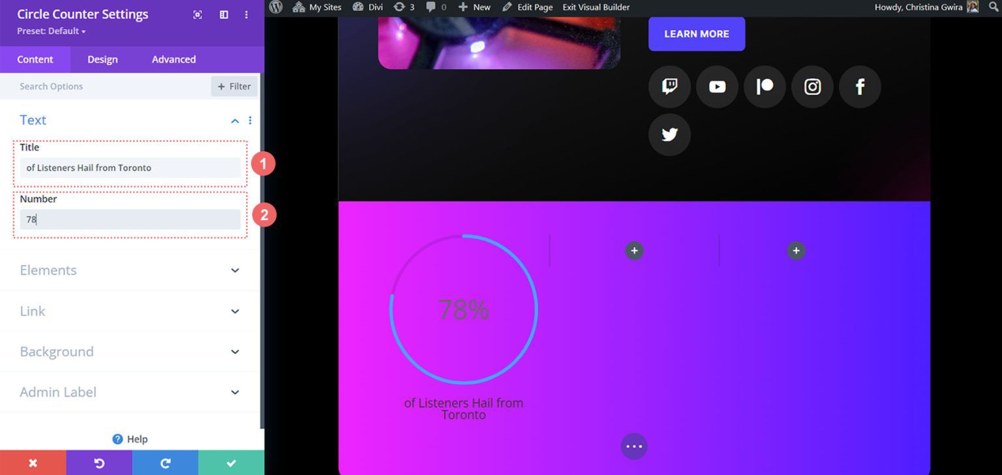Add a module with the plus icon
This screenshot has height=475, width=1002.
tap(633, 250)
